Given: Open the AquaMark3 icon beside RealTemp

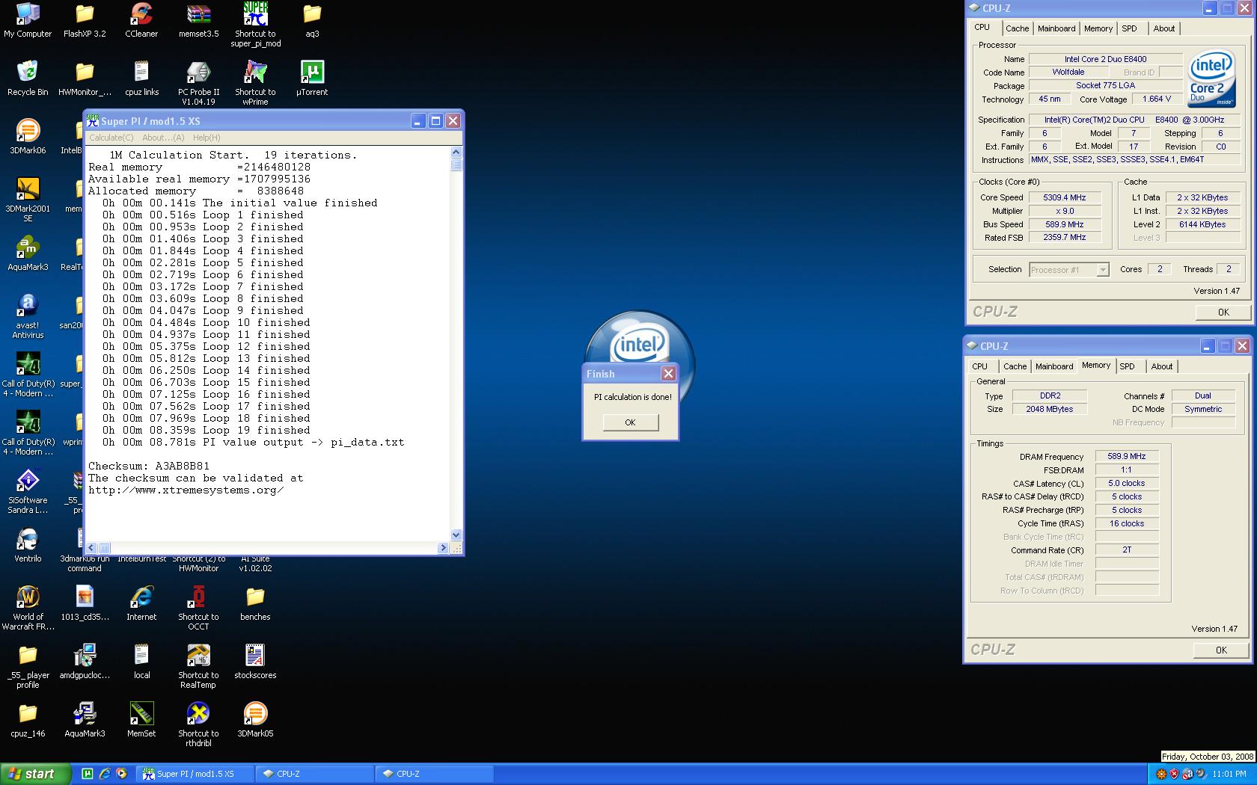Looking at the screenshot, I should [28, 253].
